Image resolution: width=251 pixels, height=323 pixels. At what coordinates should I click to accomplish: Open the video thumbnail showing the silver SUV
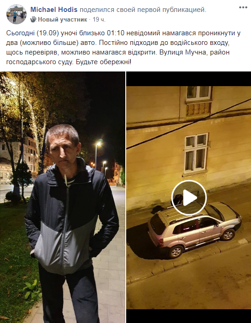[x=189, y=197]
